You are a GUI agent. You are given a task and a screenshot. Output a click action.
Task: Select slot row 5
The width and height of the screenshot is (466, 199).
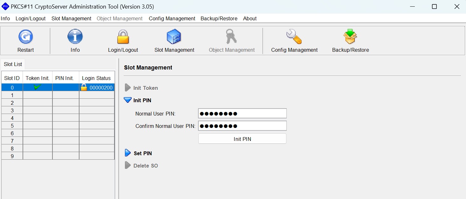(x=58, y=125)
